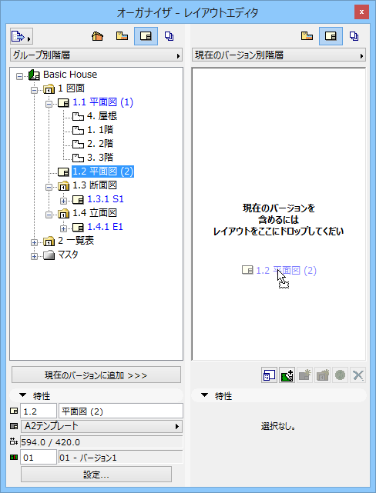Screen dimensions: 376x493
Task: Expand the 2 一覧表 folder
Action: click(35, 242)
